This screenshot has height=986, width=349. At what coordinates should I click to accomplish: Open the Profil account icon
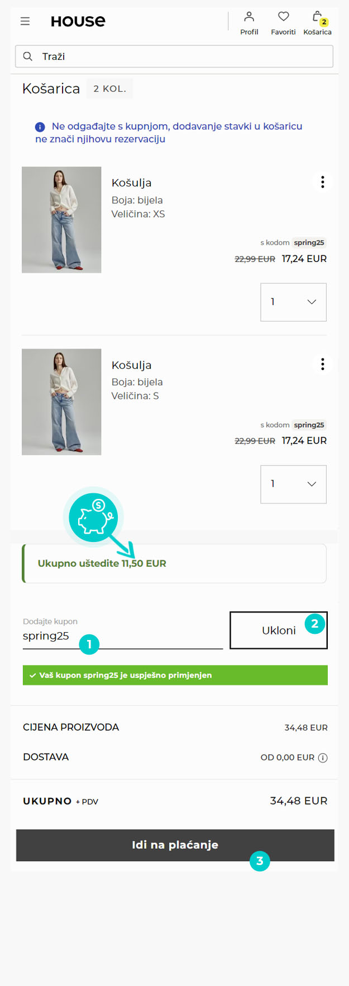click(x=249, y=21)
